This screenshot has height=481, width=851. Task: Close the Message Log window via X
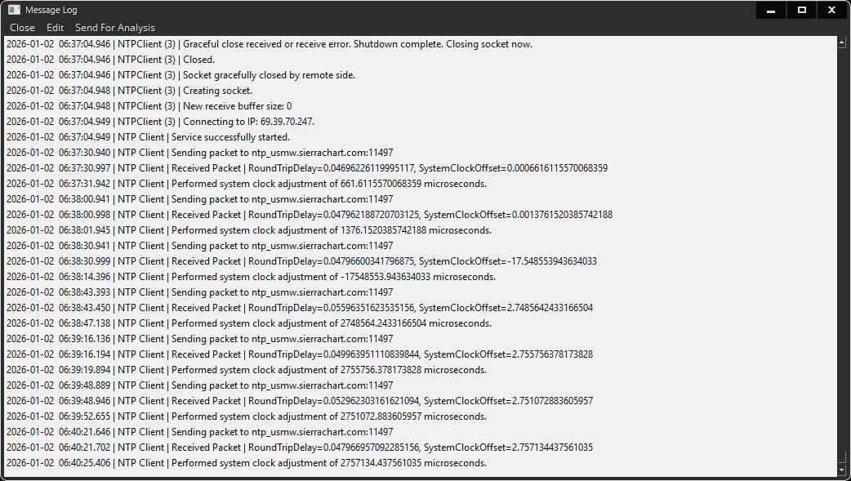pos(831,10)
